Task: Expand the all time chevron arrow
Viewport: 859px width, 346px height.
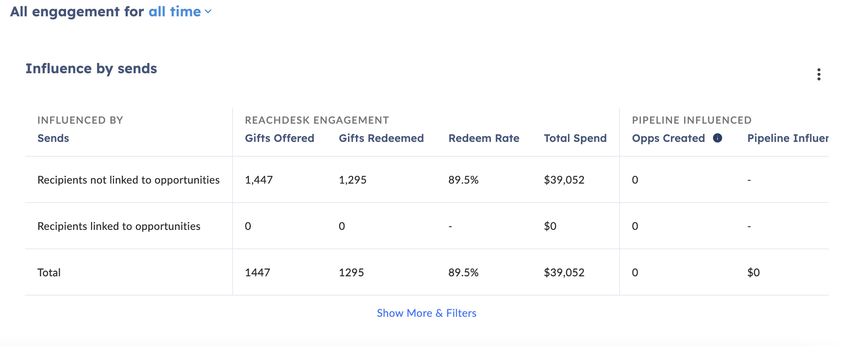Action: pyautogui.click(x=208, y=12)
